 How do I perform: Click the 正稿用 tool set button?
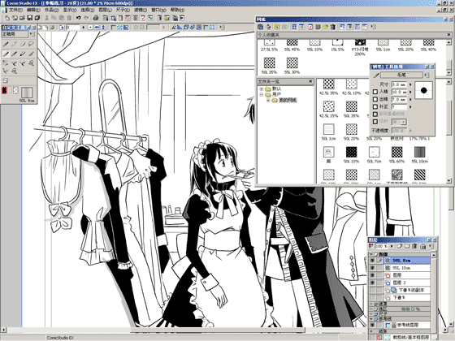pos(15,34)
